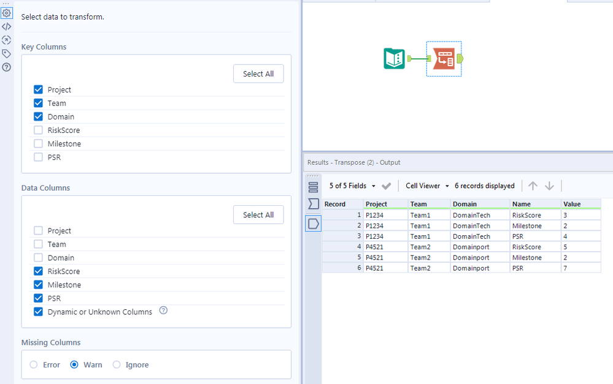Screen dimensions: 613x384
Task: Click the Results - Transpose (2) - Output title
Action: pos(354,162)
